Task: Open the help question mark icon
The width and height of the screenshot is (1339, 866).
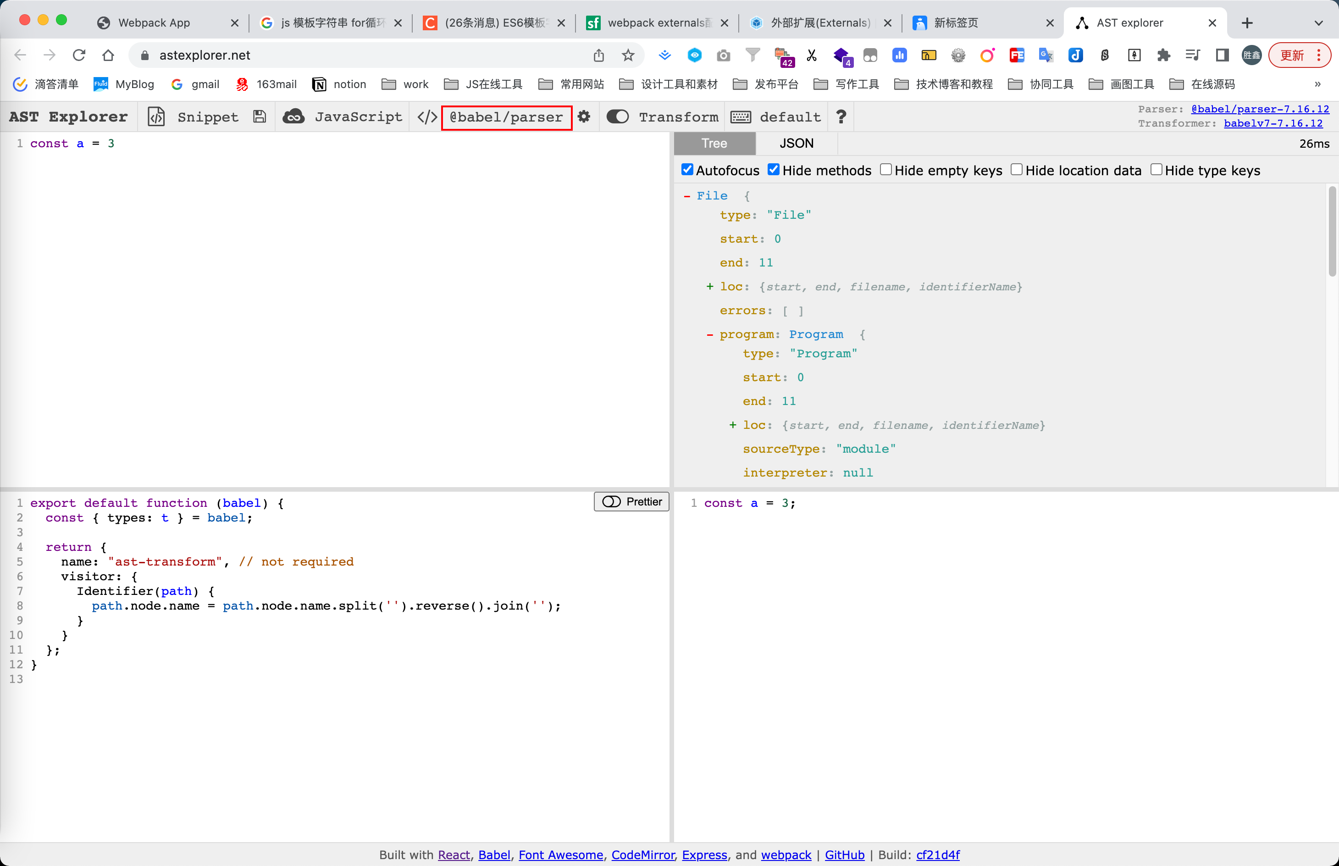Action: (x=841, y=117)
